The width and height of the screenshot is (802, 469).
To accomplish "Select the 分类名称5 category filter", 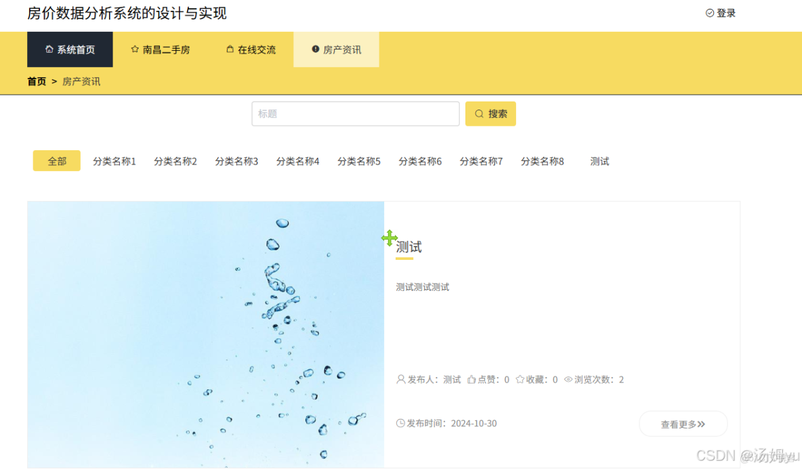I will (359, 160).
